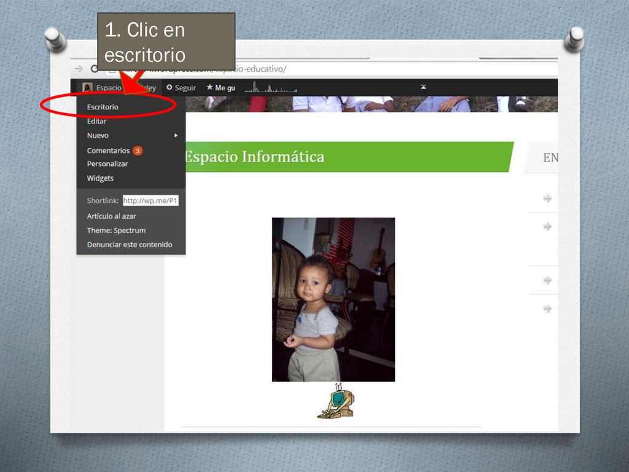Viewport: 629px width, 472px height.
Task: Open Escritorio from the admin menu
Action: click(103, 107)
